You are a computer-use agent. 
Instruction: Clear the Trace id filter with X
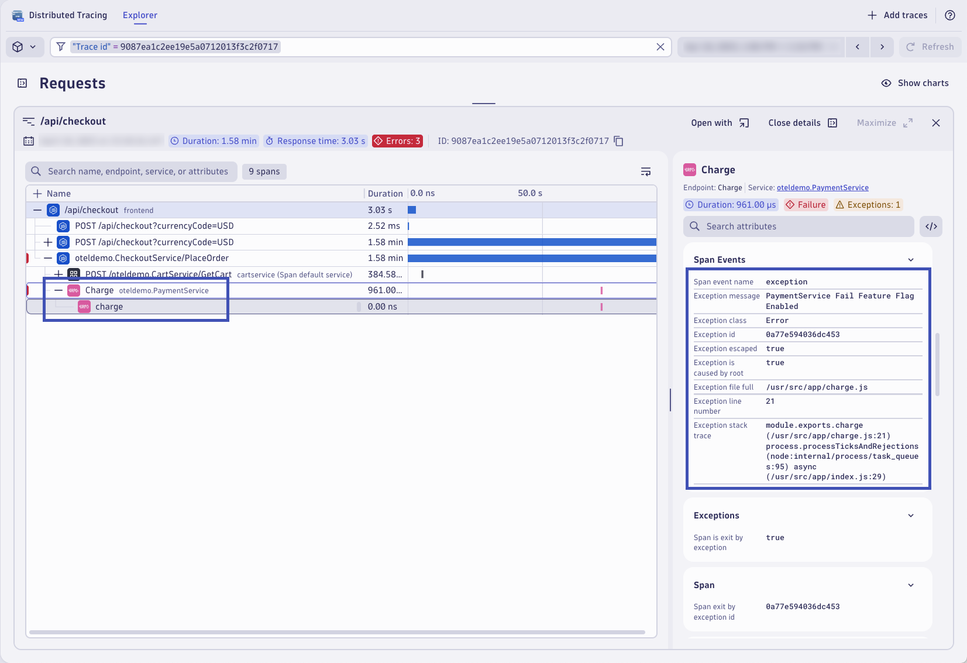click(660, 47)
